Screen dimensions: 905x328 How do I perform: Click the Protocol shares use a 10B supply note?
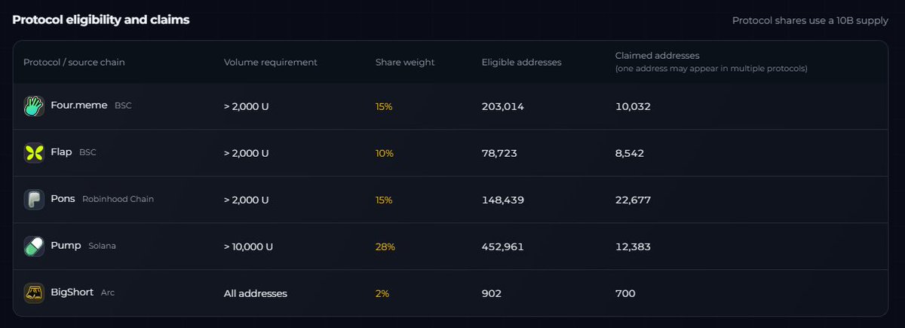pos(810,21)
